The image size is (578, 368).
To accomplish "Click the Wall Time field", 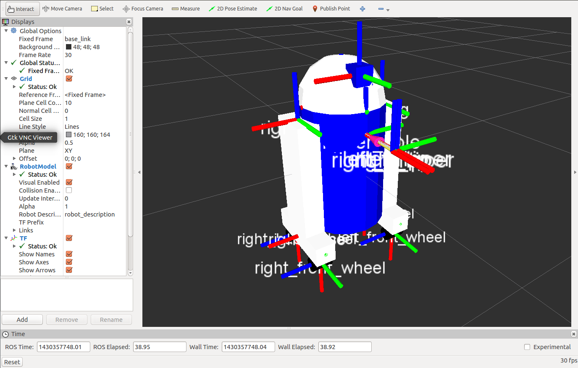I will click(248, 347).
